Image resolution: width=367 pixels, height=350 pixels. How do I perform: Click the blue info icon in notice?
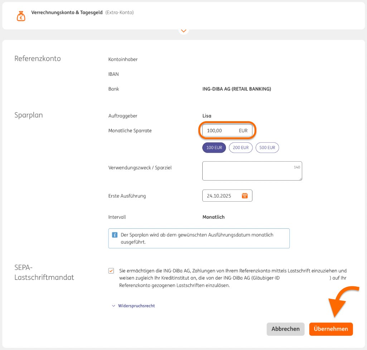tap(115, 235)
